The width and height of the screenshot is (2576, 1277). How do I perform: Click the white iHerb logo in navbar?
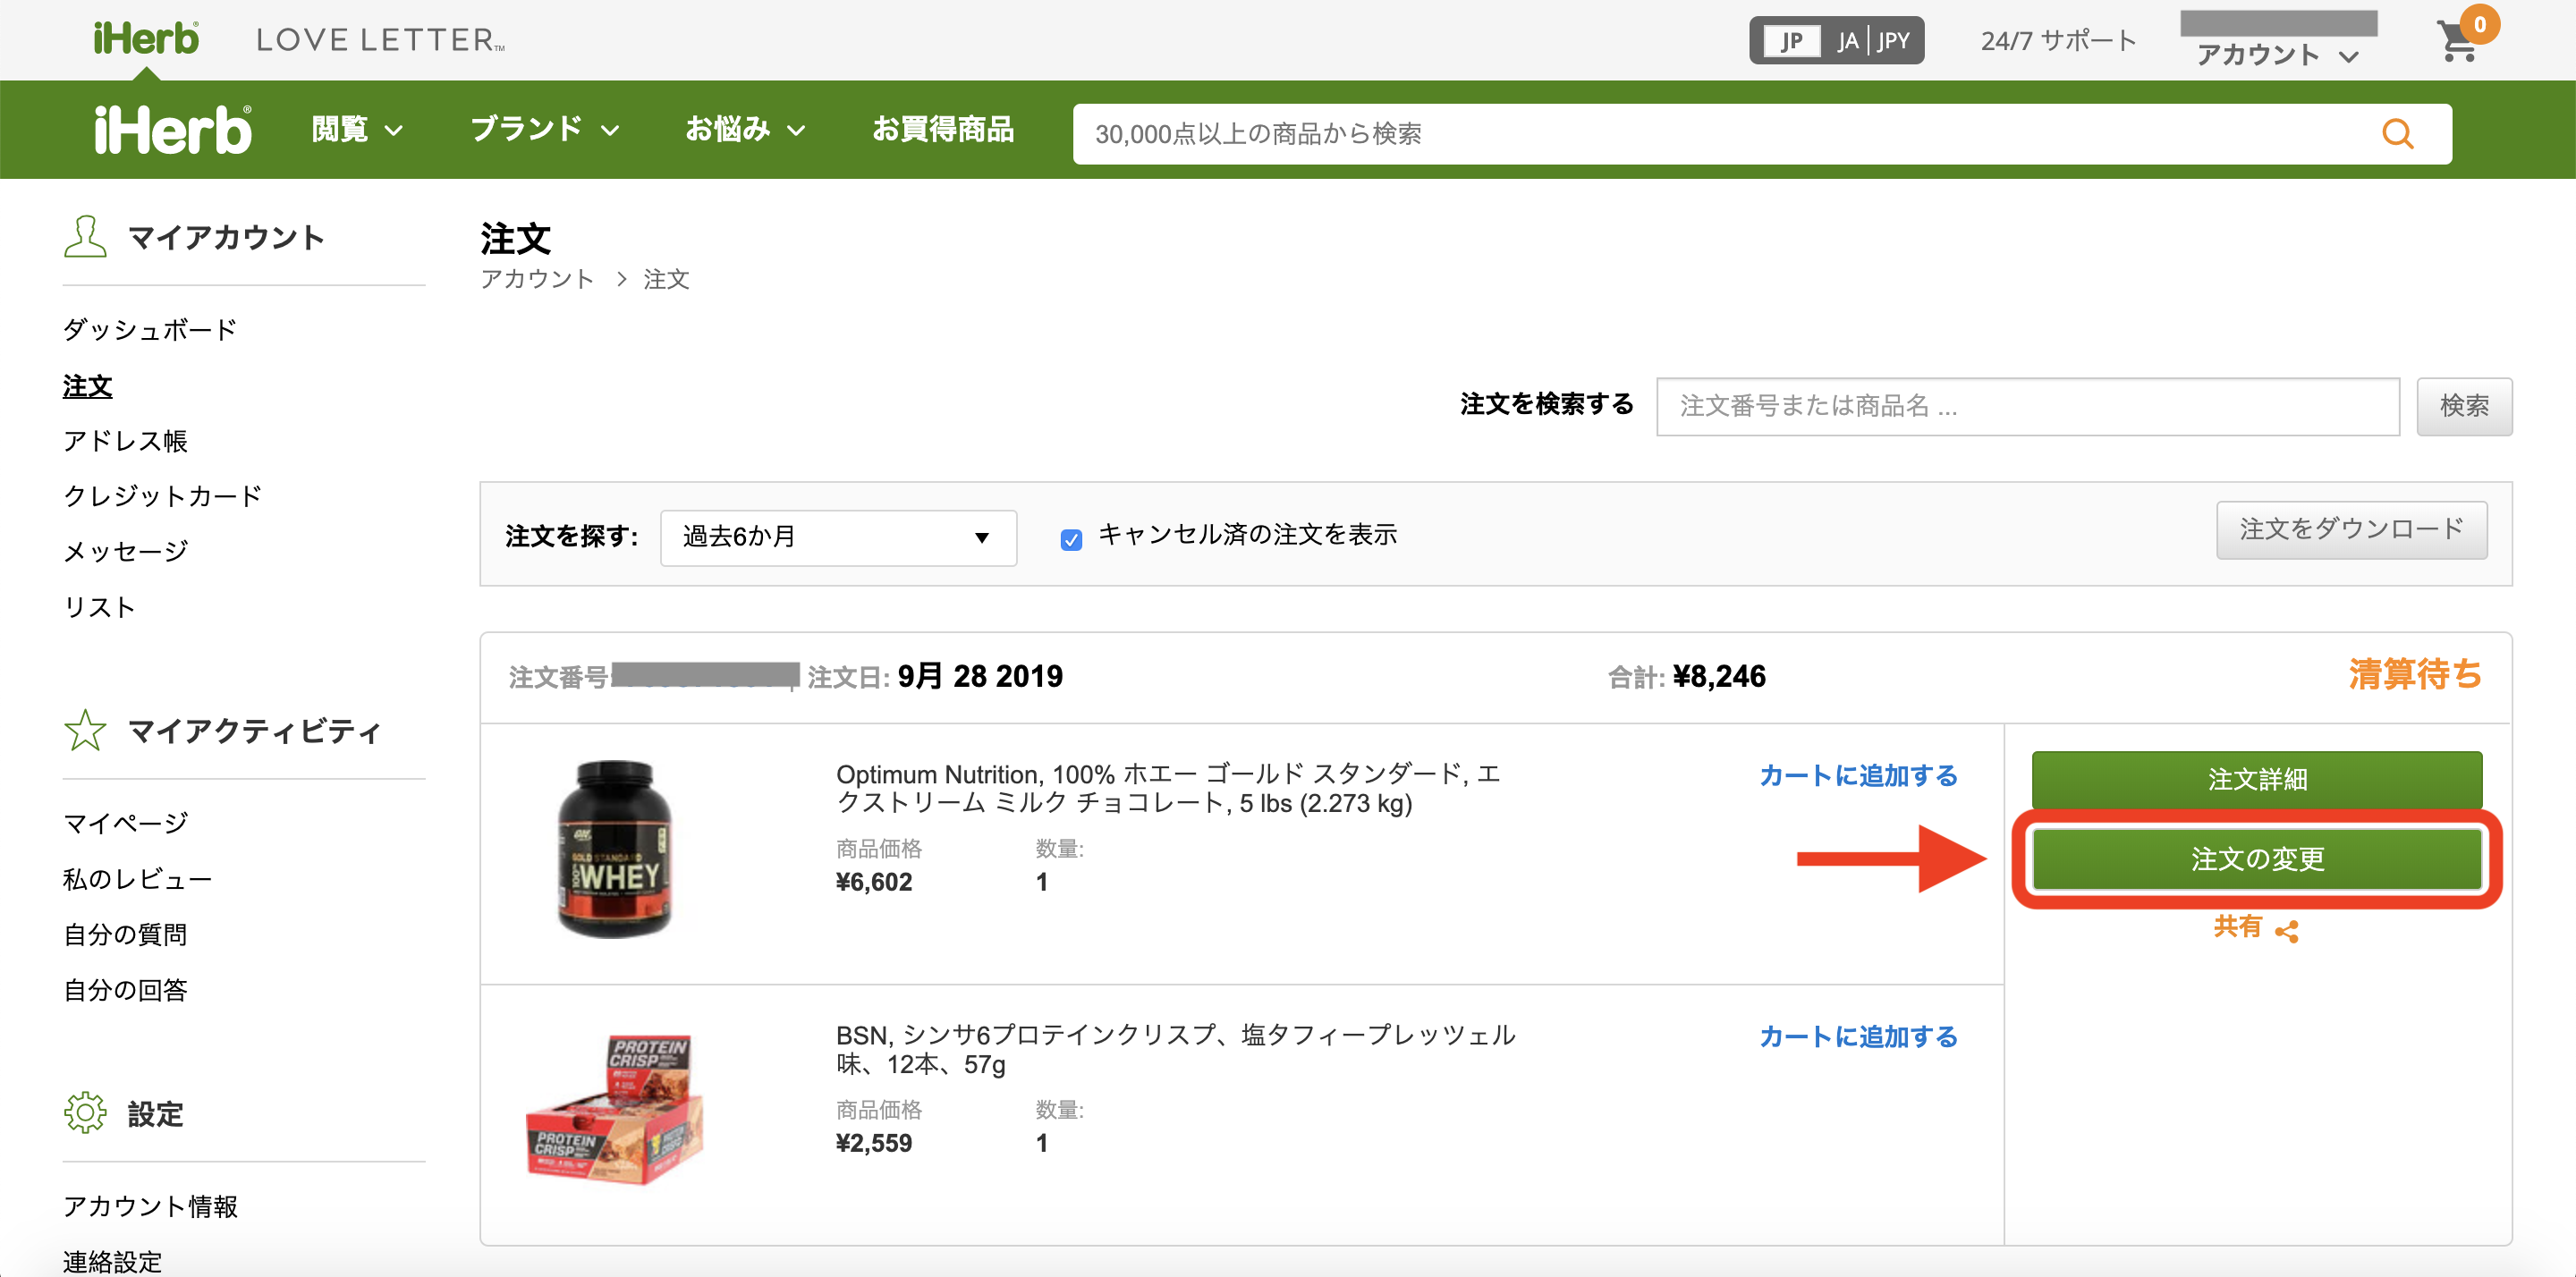click(173, 130)
